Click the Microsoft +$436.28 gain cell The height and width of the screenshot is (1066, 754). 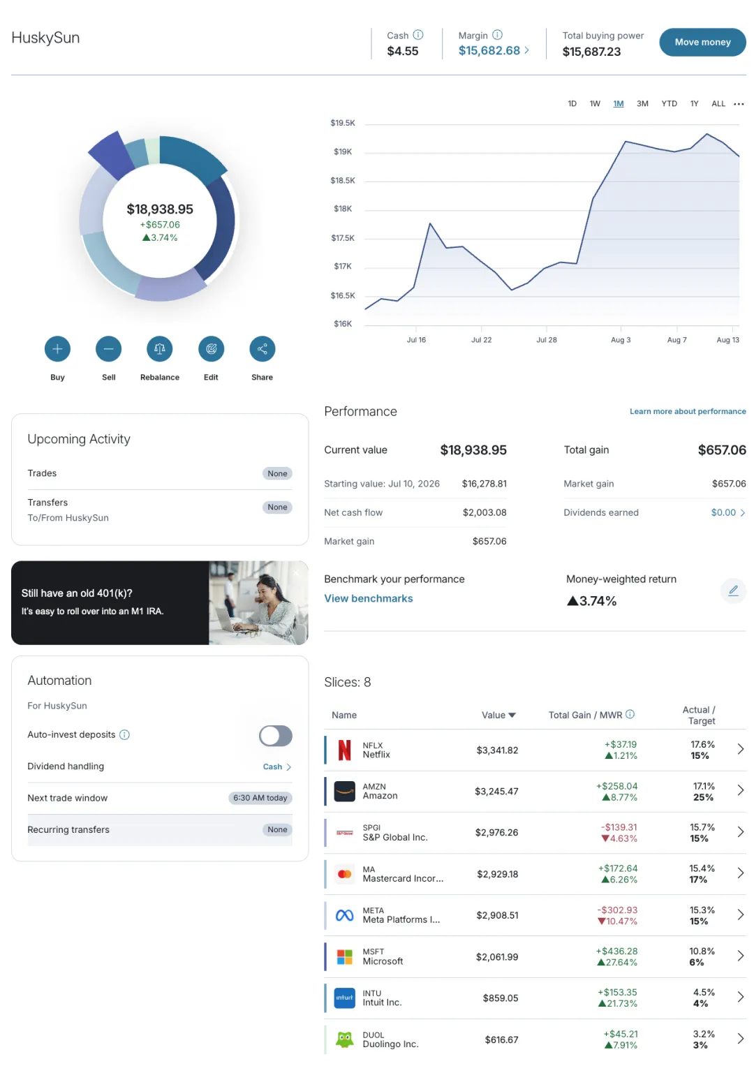click(x=616, y=952)
